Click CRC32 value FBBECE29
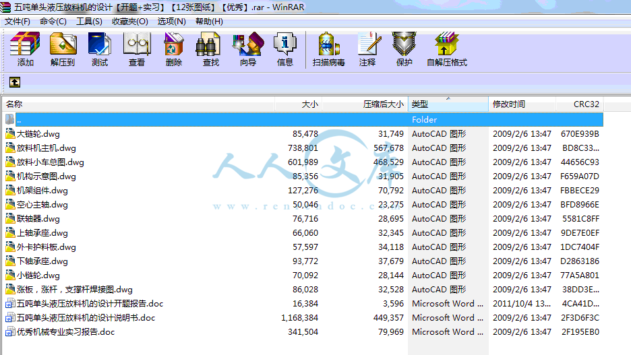 point(580,190)
